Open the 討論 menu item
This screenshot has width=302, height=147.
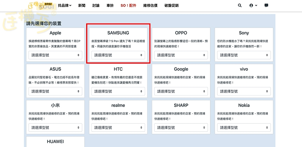click(96, 6)
